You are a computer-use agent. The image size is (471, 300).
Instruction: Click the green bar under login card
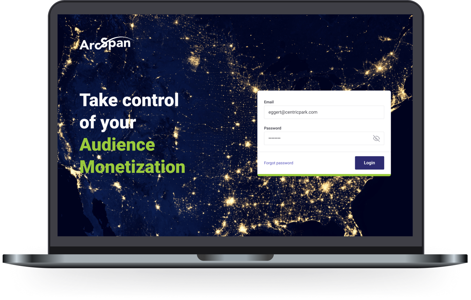(x=324, y=175)
